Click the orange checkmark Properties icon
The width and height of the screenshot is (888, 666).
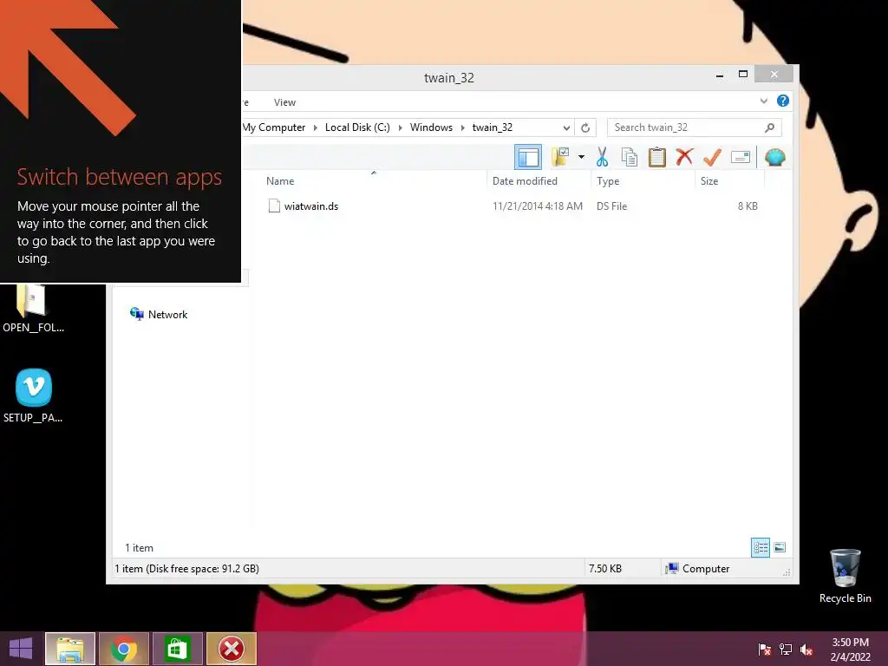coord(713,157)
